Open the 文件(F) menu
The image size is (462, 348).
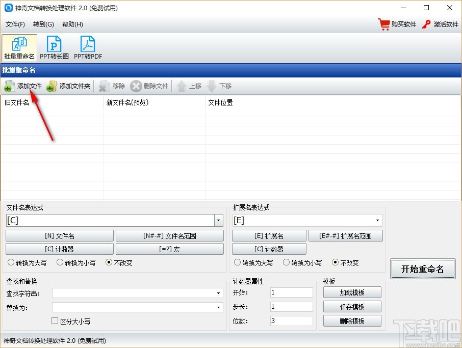(15, 24)
